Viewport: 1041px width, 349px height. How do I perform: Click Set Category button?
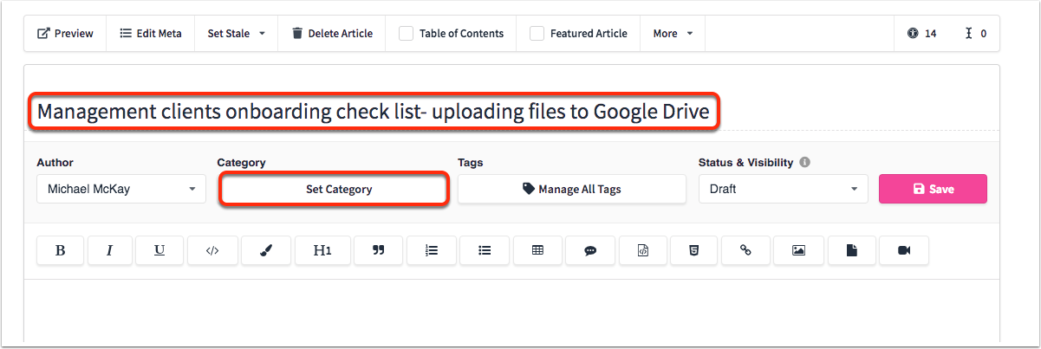coord(335,189)
